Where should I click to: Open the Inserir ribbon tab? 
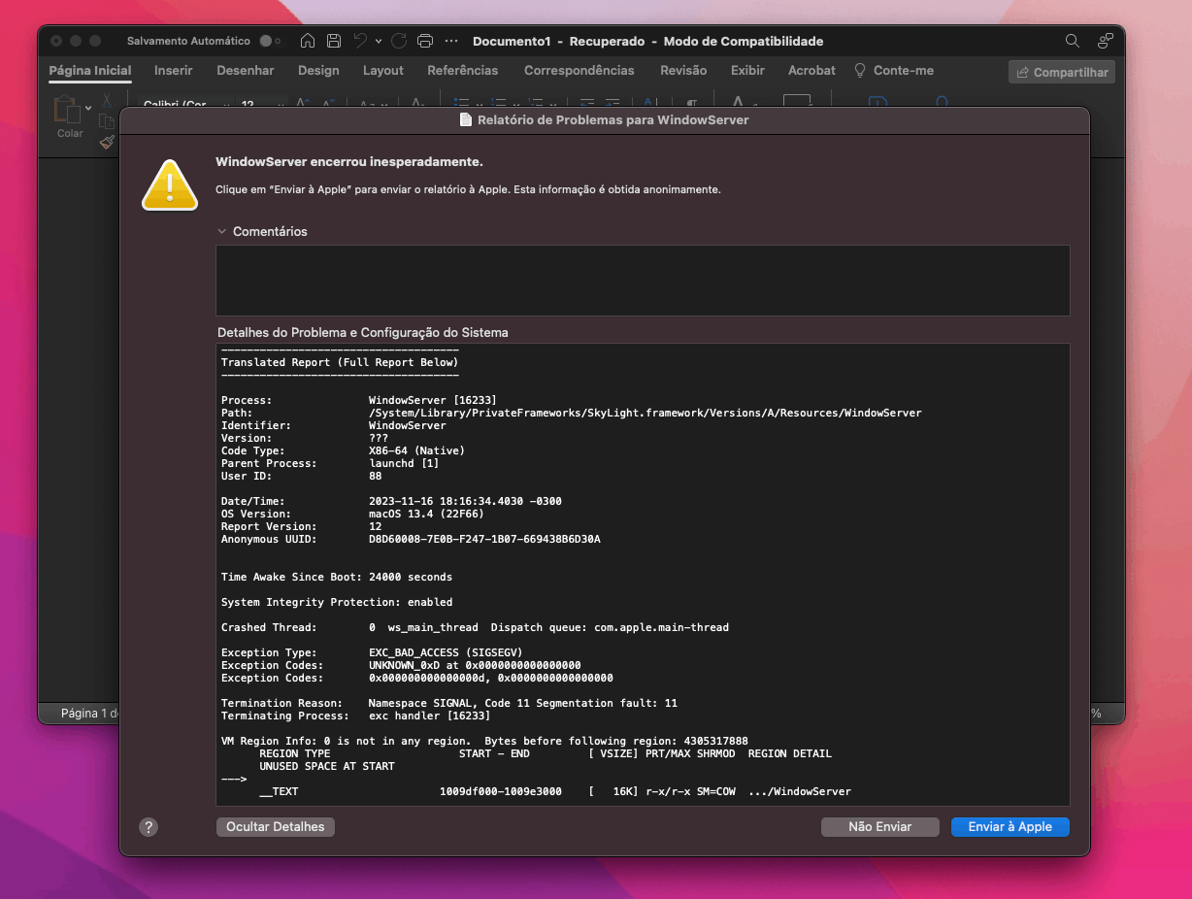click(x=174, y=70)
